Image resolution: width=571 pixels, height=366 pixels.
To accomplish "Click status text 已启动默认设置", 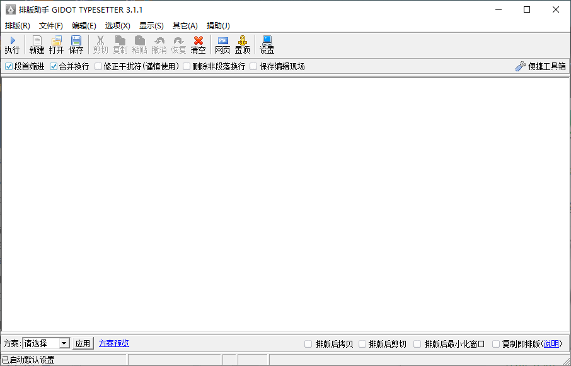I will click(x=28, y=360).
